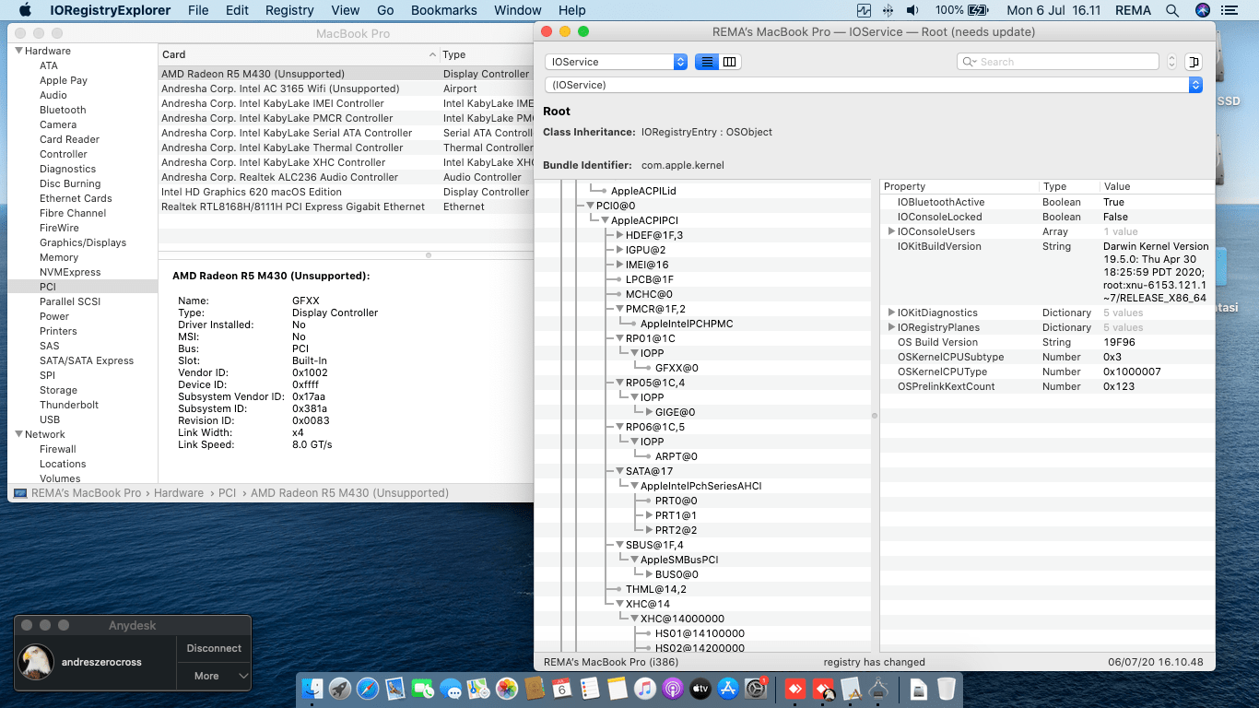The width and height of the screenshot is (1259, 708).
Task: Open Apple TV from the Dock
Action: [700, 689]
